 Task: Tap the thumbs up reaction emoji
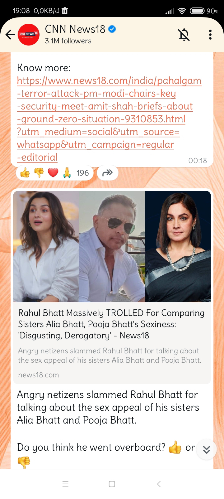[25, 173]
